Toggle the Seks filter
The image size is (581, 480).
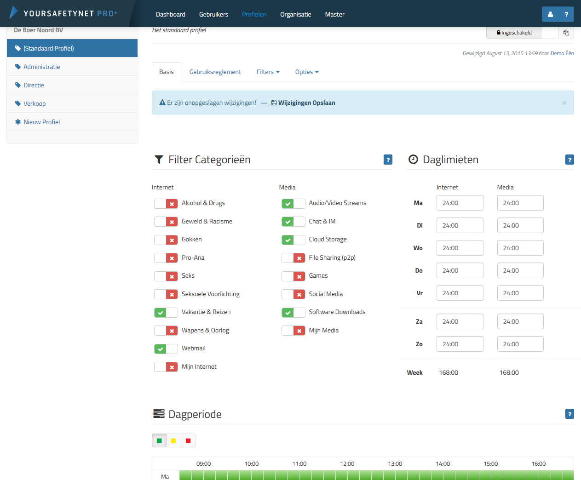[x=166, y=276]
